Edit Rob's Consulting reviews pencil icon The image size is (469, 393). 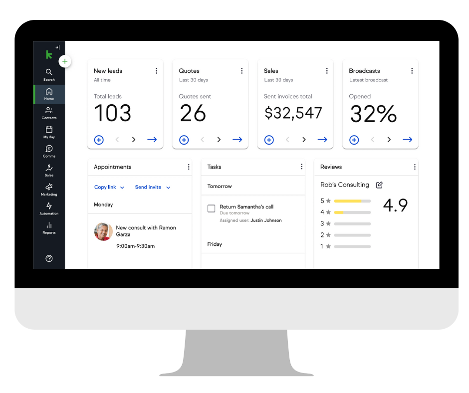(379, 185)
